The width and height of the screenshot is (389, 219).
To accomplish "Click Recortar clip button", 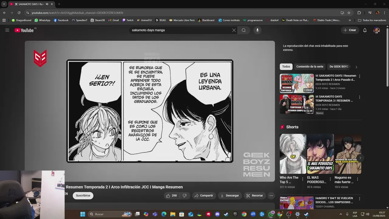I will pyautogui.click(x=254, y=196).
